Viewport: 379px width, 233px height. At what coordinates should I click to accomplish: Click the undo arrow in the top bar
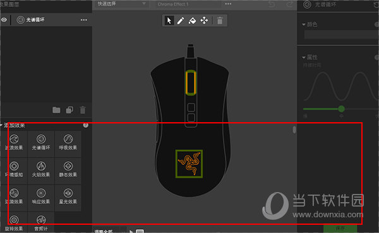click(272, 4)
